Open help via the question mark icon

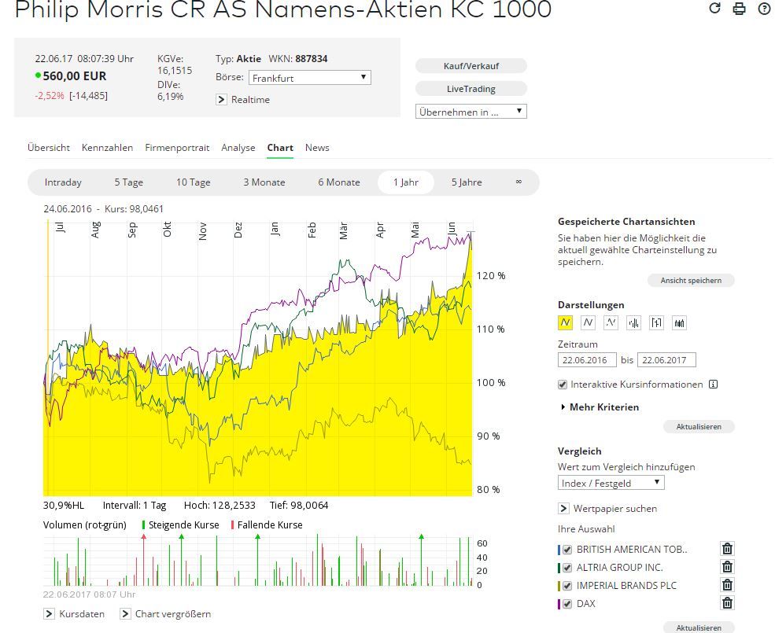click(764, 9)
